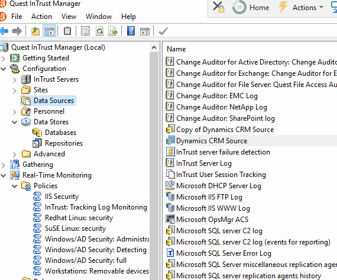Select InTrust server failure detection

(223, 152)
